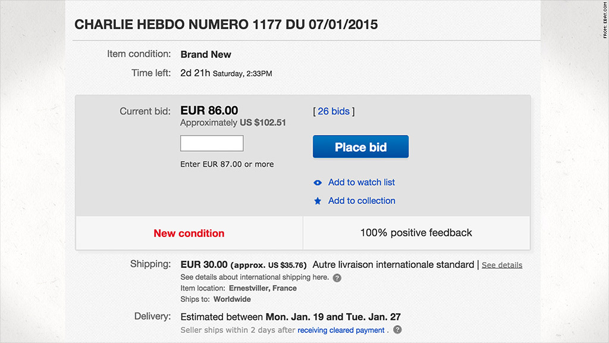The height and width of the screenshot is (343, 609).
Task: Click the star icon beside collection
Action: 318,201
